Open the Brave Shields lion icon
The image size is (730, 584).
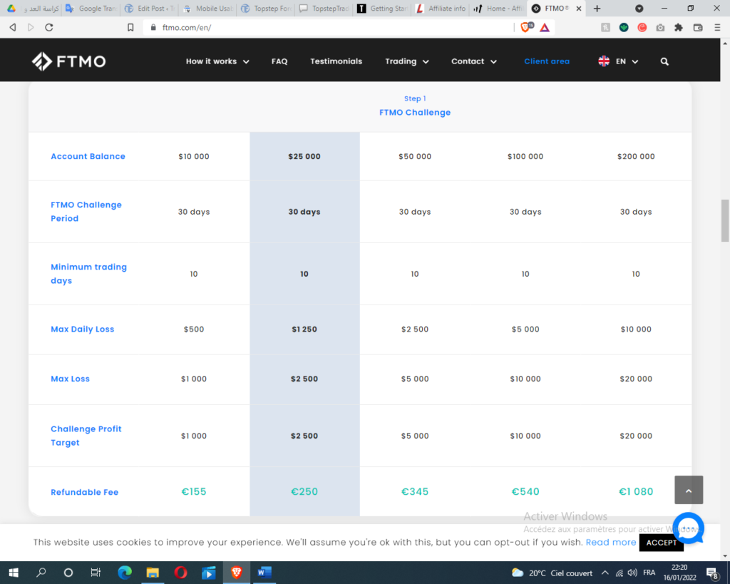click(526, 28)
